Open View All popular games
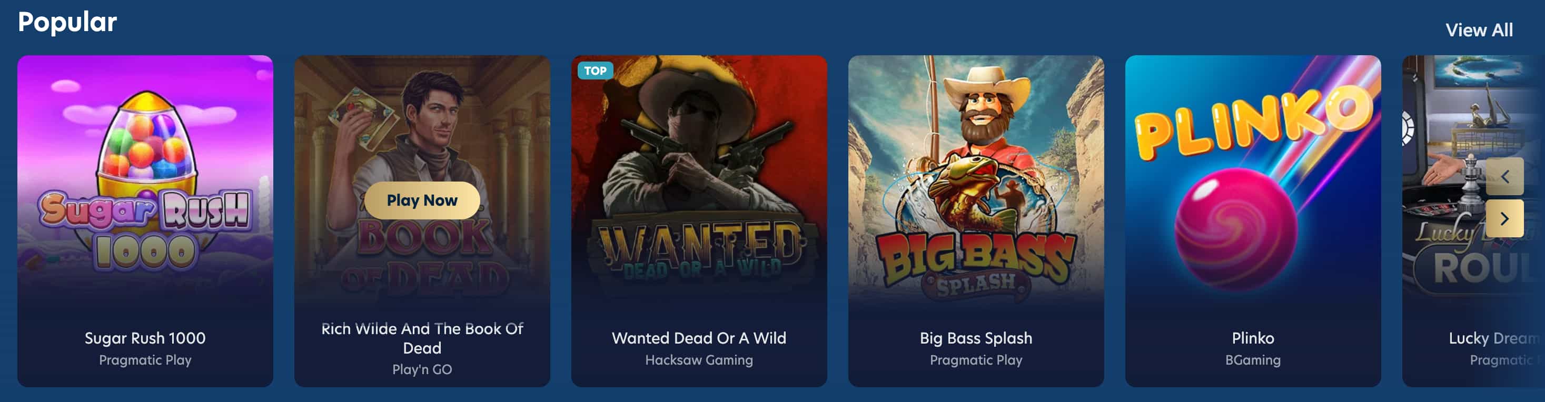 (1479, 30)
